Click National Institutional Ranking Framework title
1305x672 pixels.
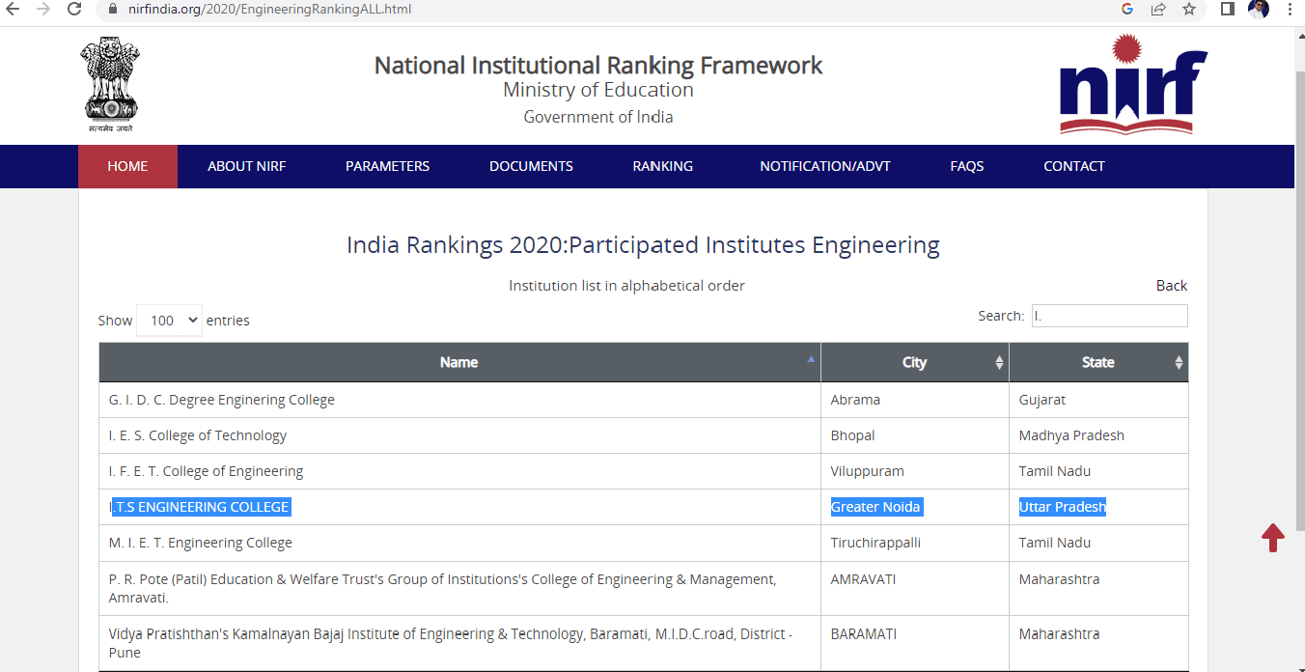coord(598,66)
